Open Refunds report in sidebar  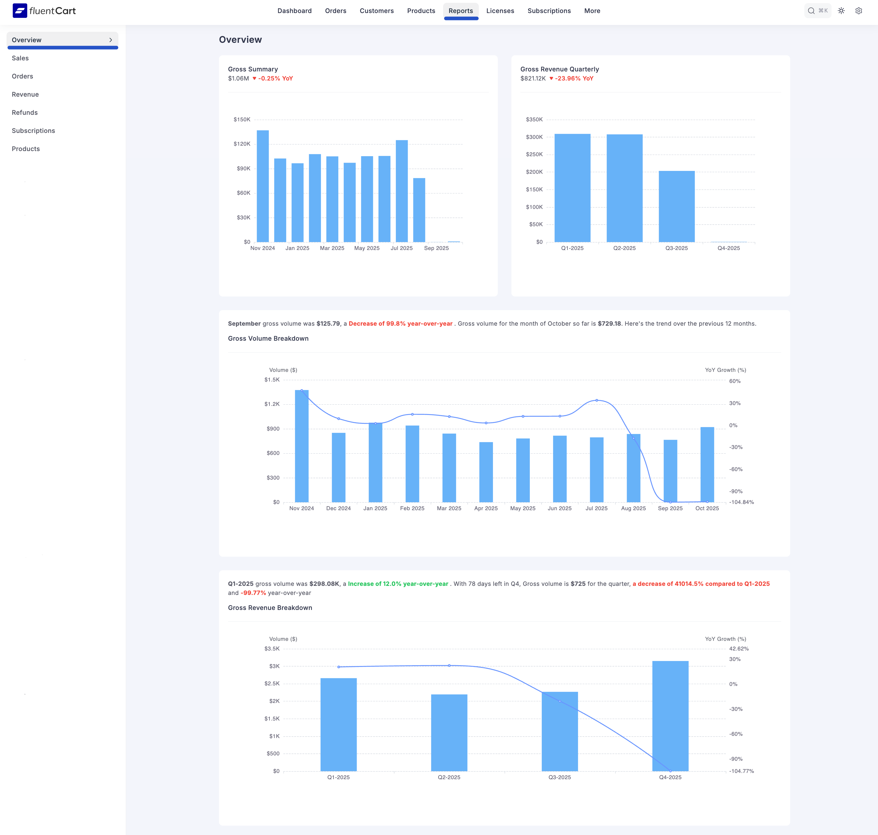point(24,113)
